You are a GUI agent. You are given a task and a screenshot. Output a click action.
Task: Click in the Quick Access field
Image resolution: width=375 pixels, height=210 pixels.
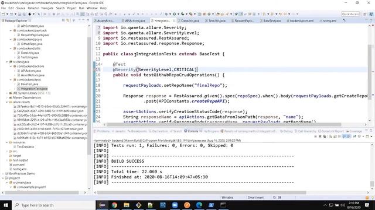(350, 14)
